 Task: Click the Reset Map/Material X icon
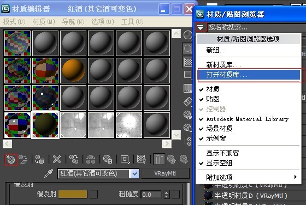coord(57,159)
